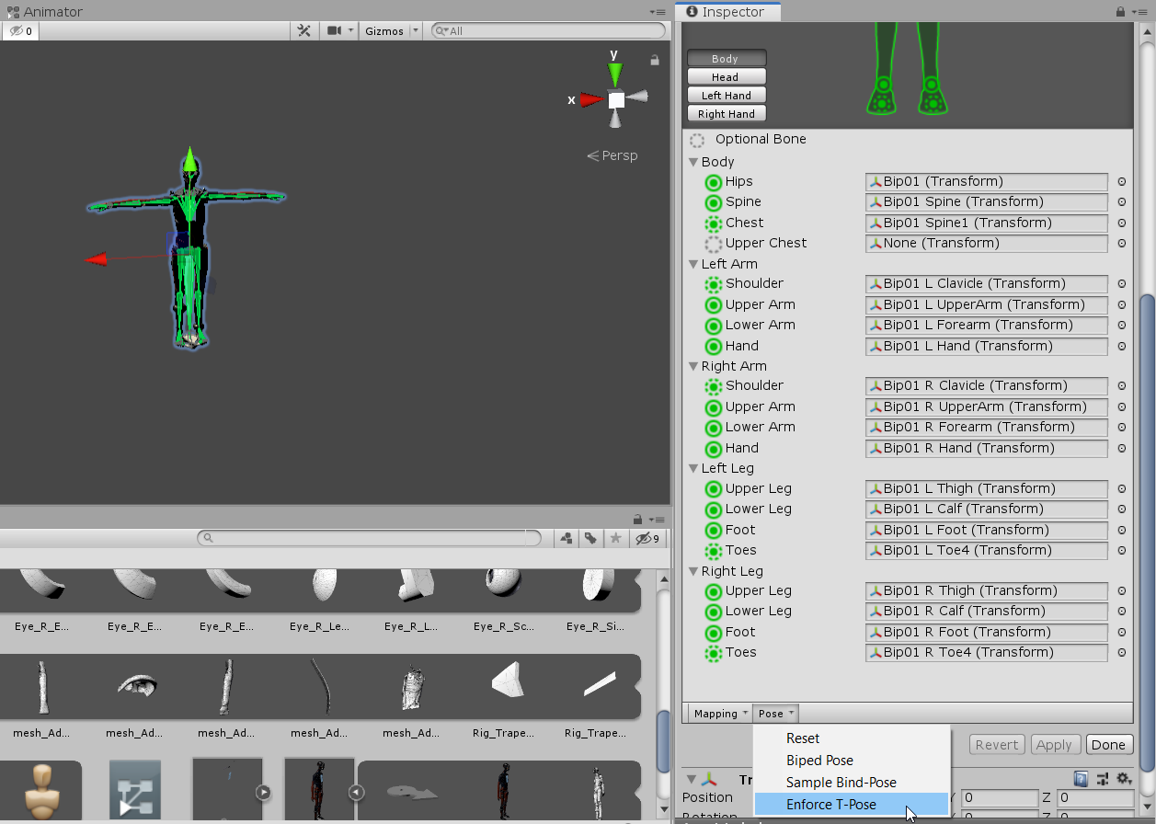
Task: Click the Search by Label tag icon
Action: click(x=590, y=538)
